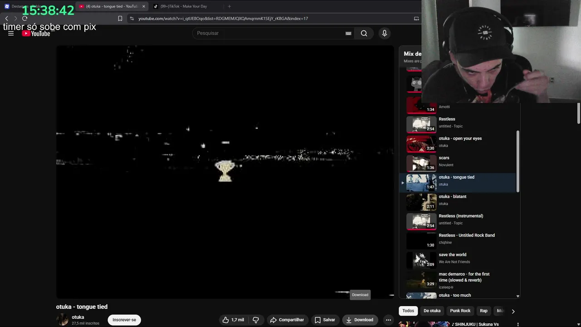Start voice search with the microphone icon
Screen dimensions: 581x327
(384, 33)
